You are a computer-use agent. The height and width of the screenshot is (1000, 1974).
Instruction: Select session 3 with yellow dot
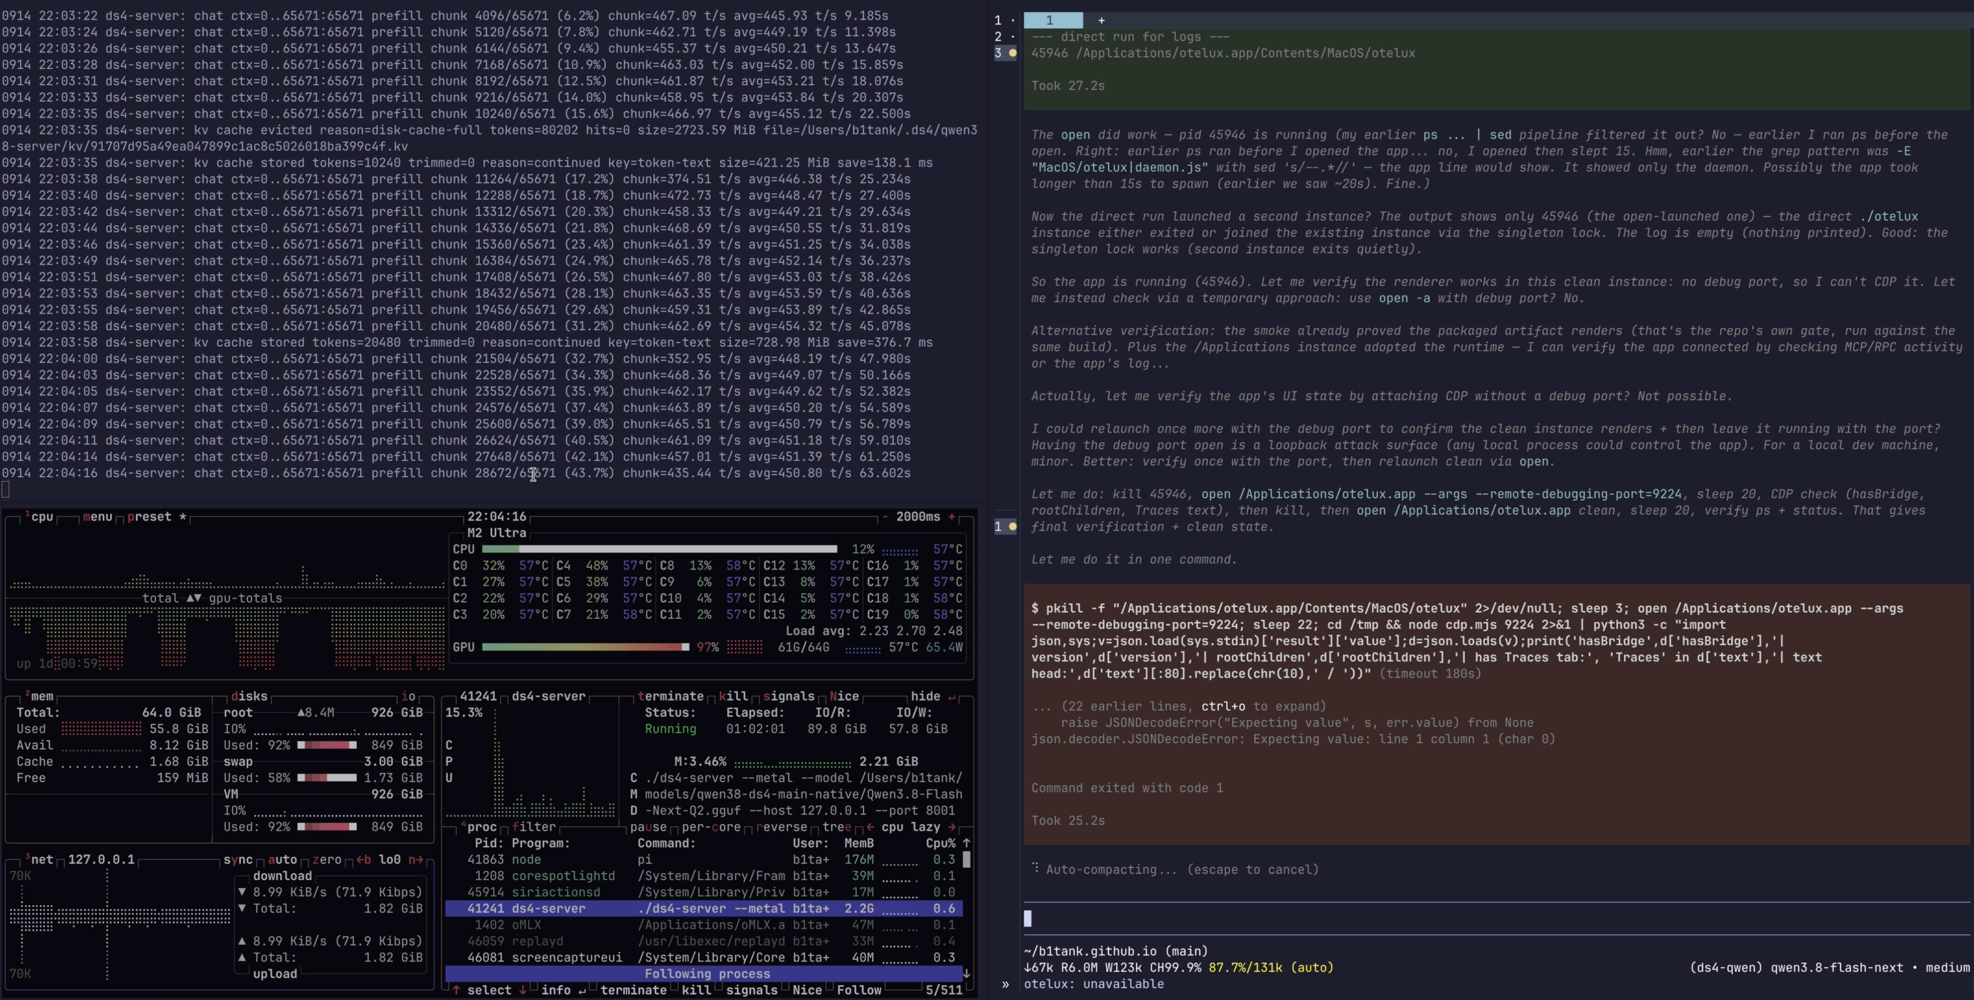click(1005, 53)
